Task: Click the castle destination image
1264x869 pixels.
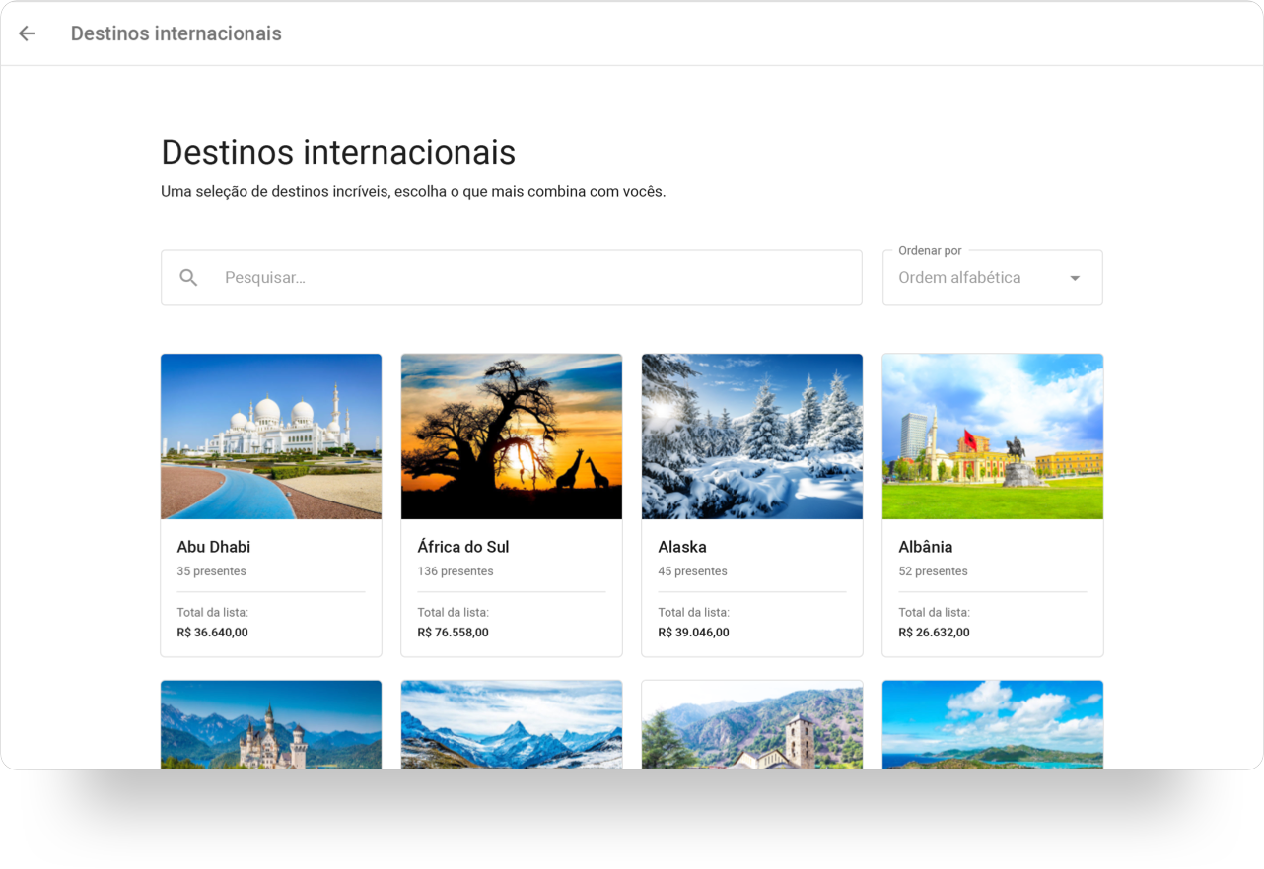Action: pos(271,725)
